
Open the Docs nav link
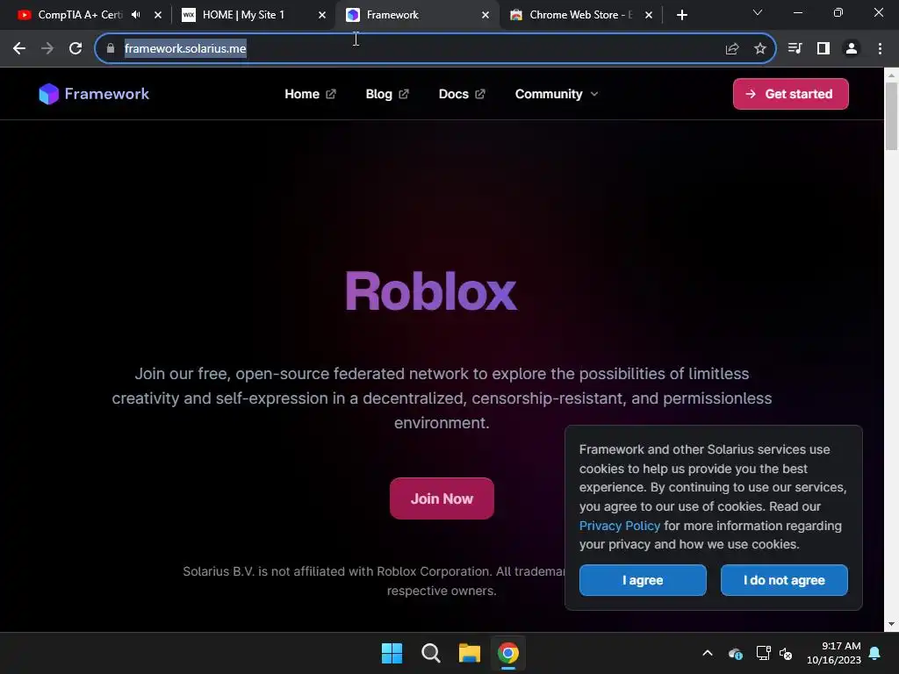462,94
